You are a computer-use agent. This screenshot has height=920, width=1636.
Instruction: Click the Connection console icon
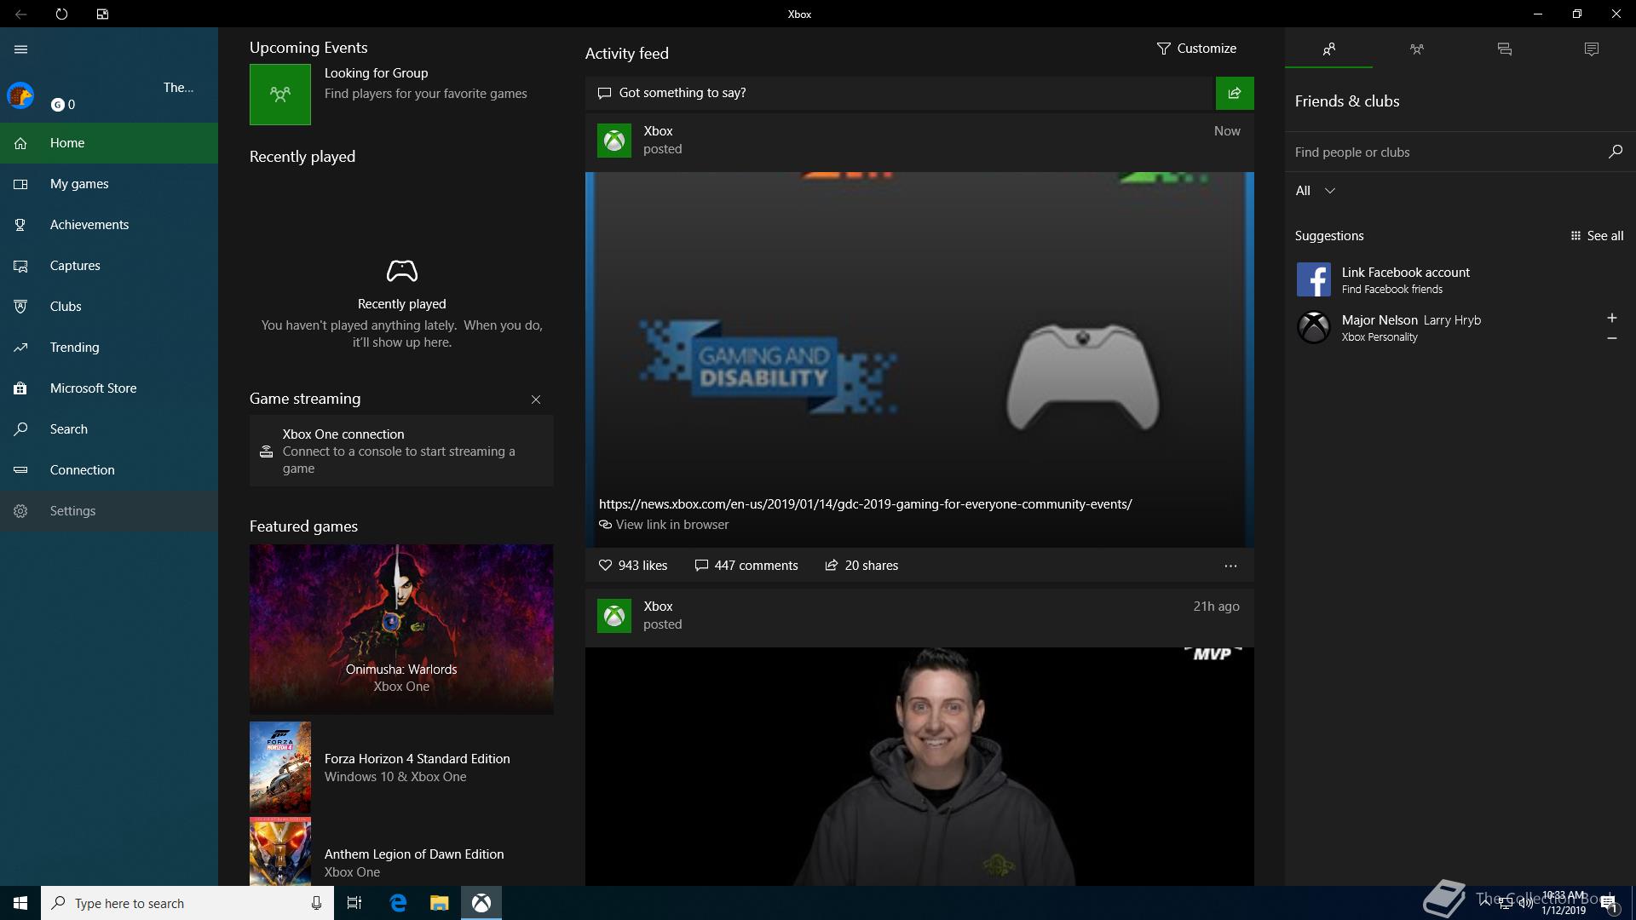point(20,470)
